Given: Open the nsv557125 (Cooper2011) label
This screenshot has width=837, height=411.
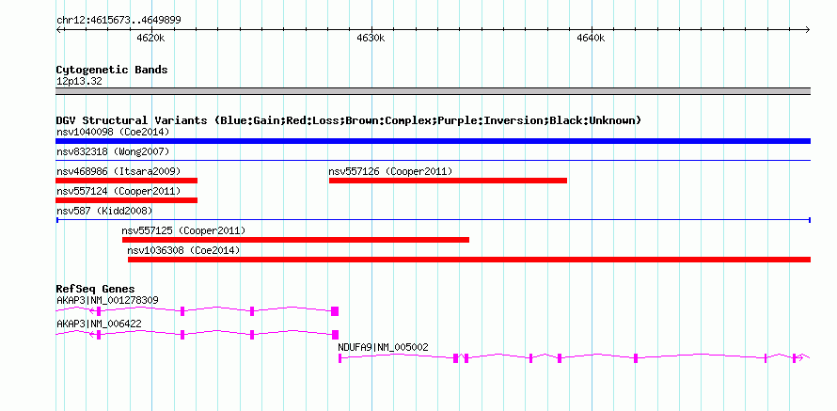Looking at the screenshot, I should (x=183, y=230).
